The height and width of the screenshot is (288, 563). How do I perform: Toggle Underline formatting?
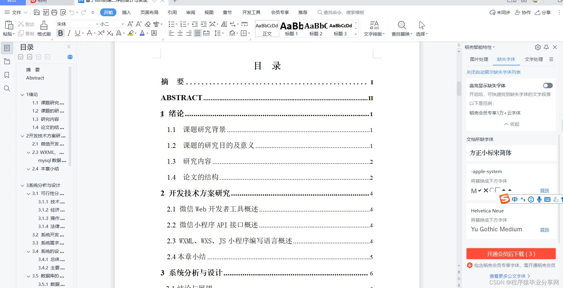coord(78,33)
